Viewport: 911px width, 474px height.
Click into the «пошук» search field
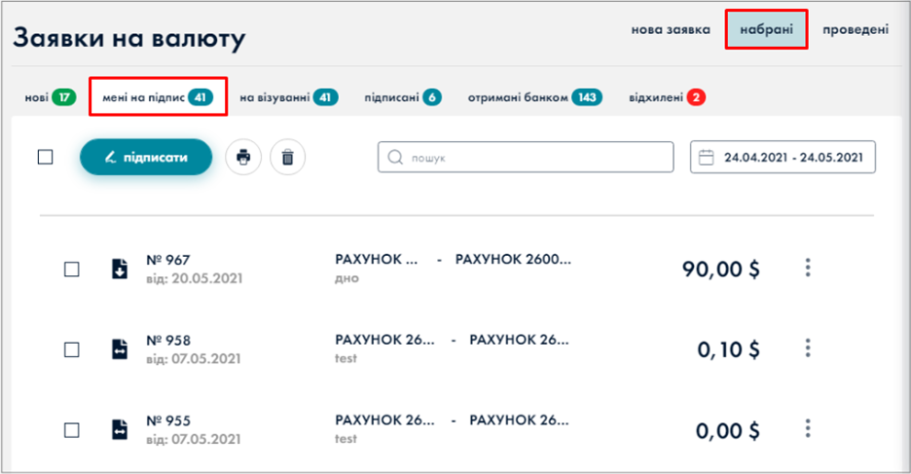click(x=535, y=157)
